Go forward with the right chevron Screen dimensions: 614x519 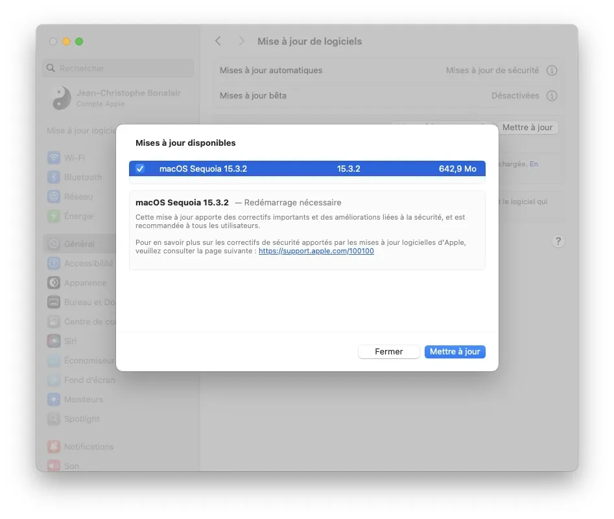(241, 41)
